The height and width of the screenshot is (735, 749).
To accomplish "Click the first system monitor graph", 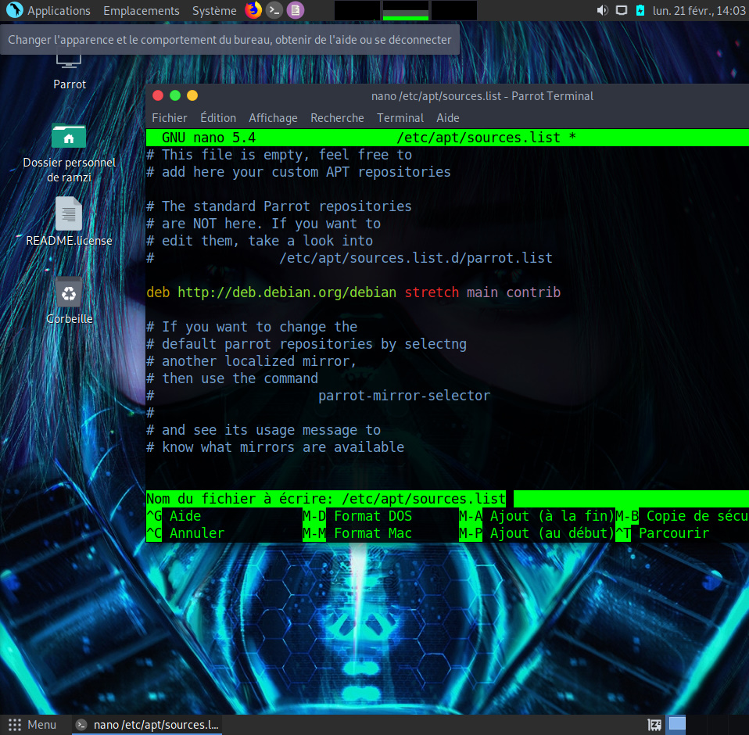I will point(357,10).
